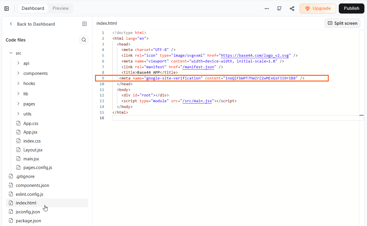367x226 pixels.
Task: Click the file icon beside eslint.config.js
Action: pos(11,194)
